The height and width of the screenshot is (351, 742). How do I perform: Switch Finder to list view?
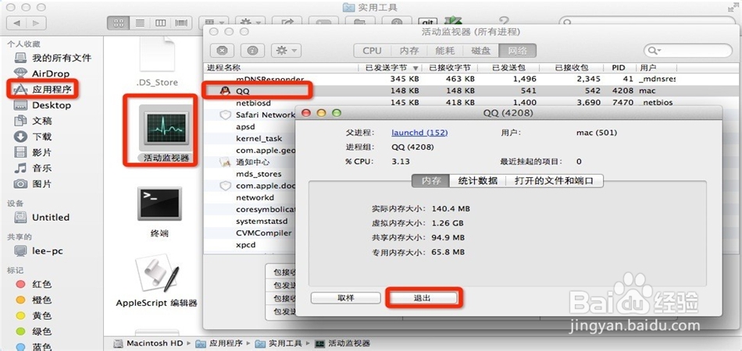[140, 23]
